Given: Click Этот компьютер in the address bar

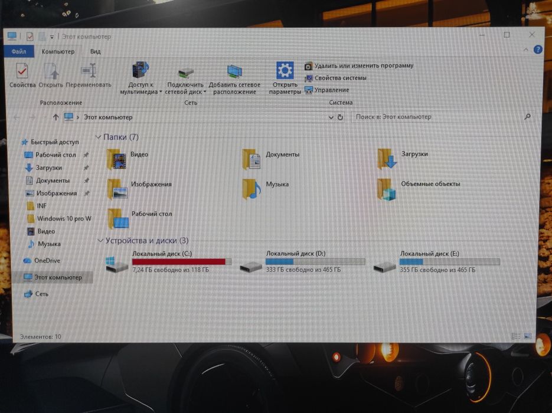Looking at the screenshot, I should [108, 117].
